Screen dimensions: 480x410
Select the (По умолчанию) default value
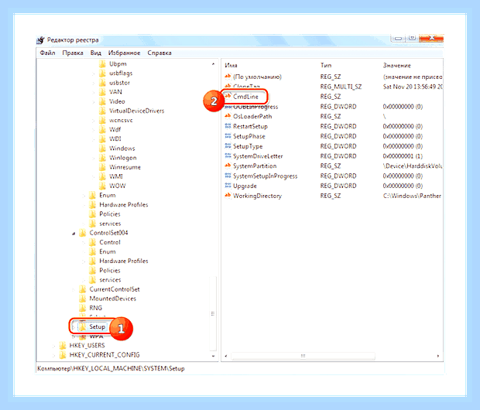(257, 77)
